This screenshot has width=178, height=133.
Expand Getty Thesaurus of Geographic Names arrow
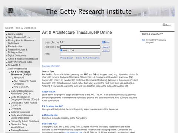point(10,97)
